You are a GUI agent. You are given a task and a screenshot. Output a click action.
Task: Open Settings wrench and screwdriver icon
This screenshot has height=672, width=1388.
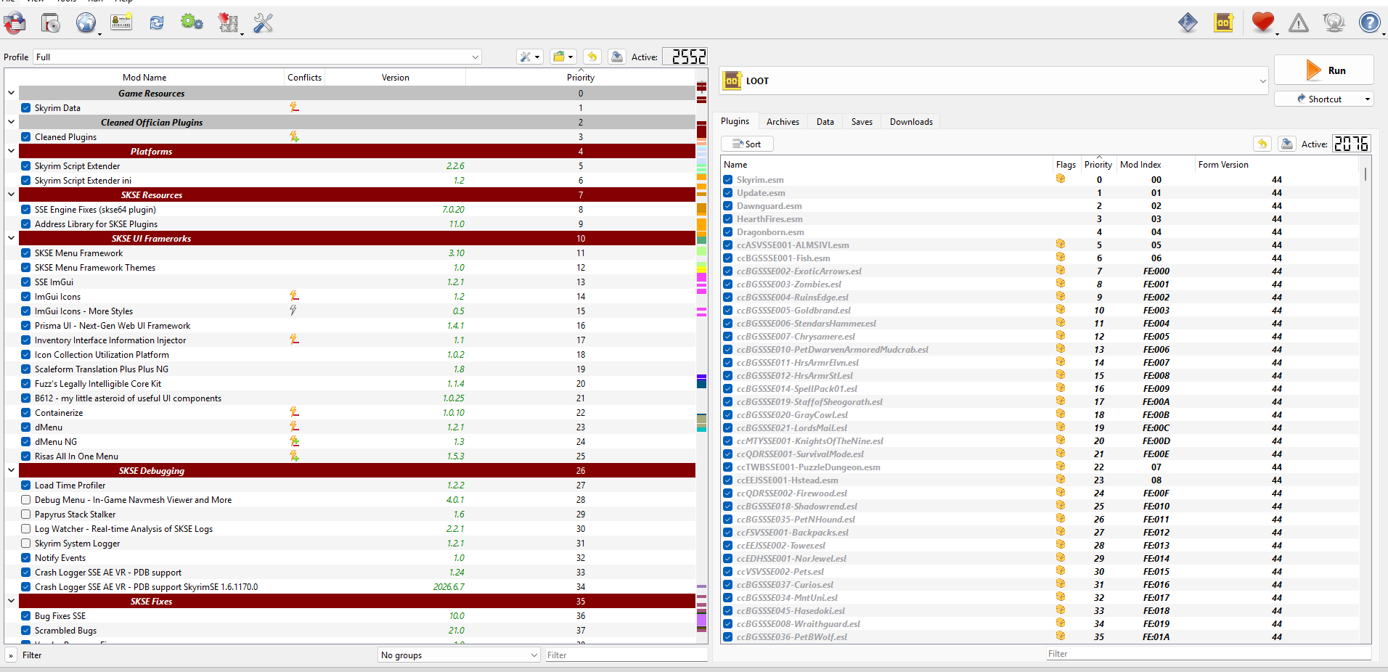pyautogui.click(x=263, y=23)
